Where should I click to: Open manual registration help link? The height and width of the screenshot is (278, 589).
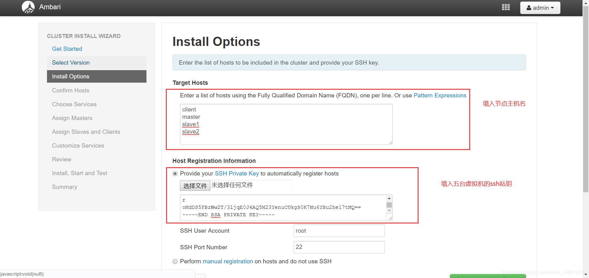click(228, 261)
